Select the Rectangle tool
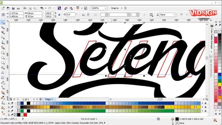This screenshot has width=222, height=125. [x=2, y=52]
